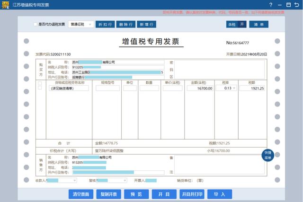This screenshot has height=202, width=303.
Task: Check the 是否代办退税发票 checkbox
Action: (36, 24)
